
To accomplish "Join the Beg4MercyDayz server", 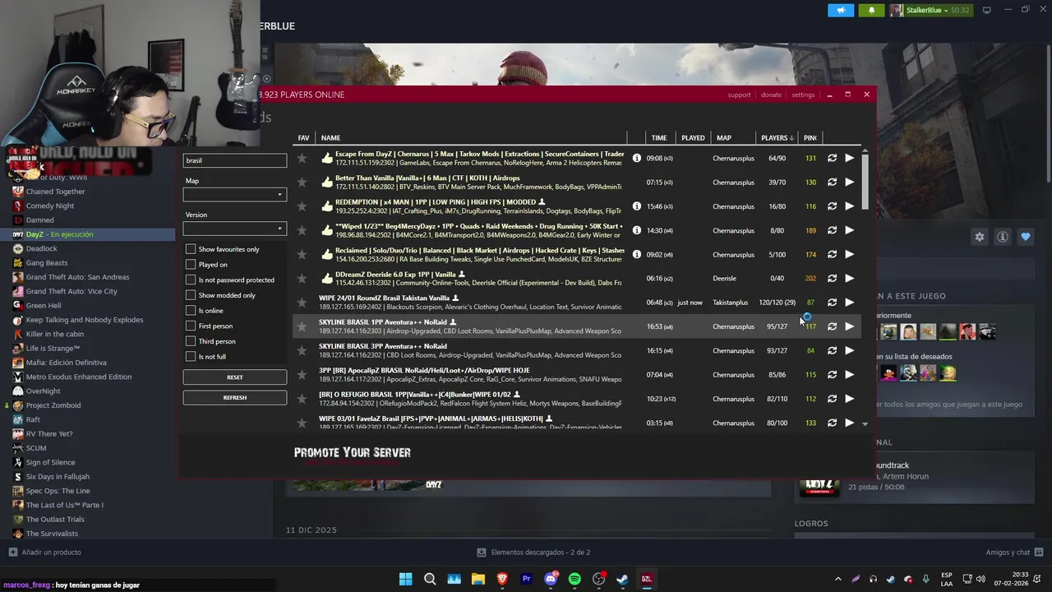I will (850, 230).
